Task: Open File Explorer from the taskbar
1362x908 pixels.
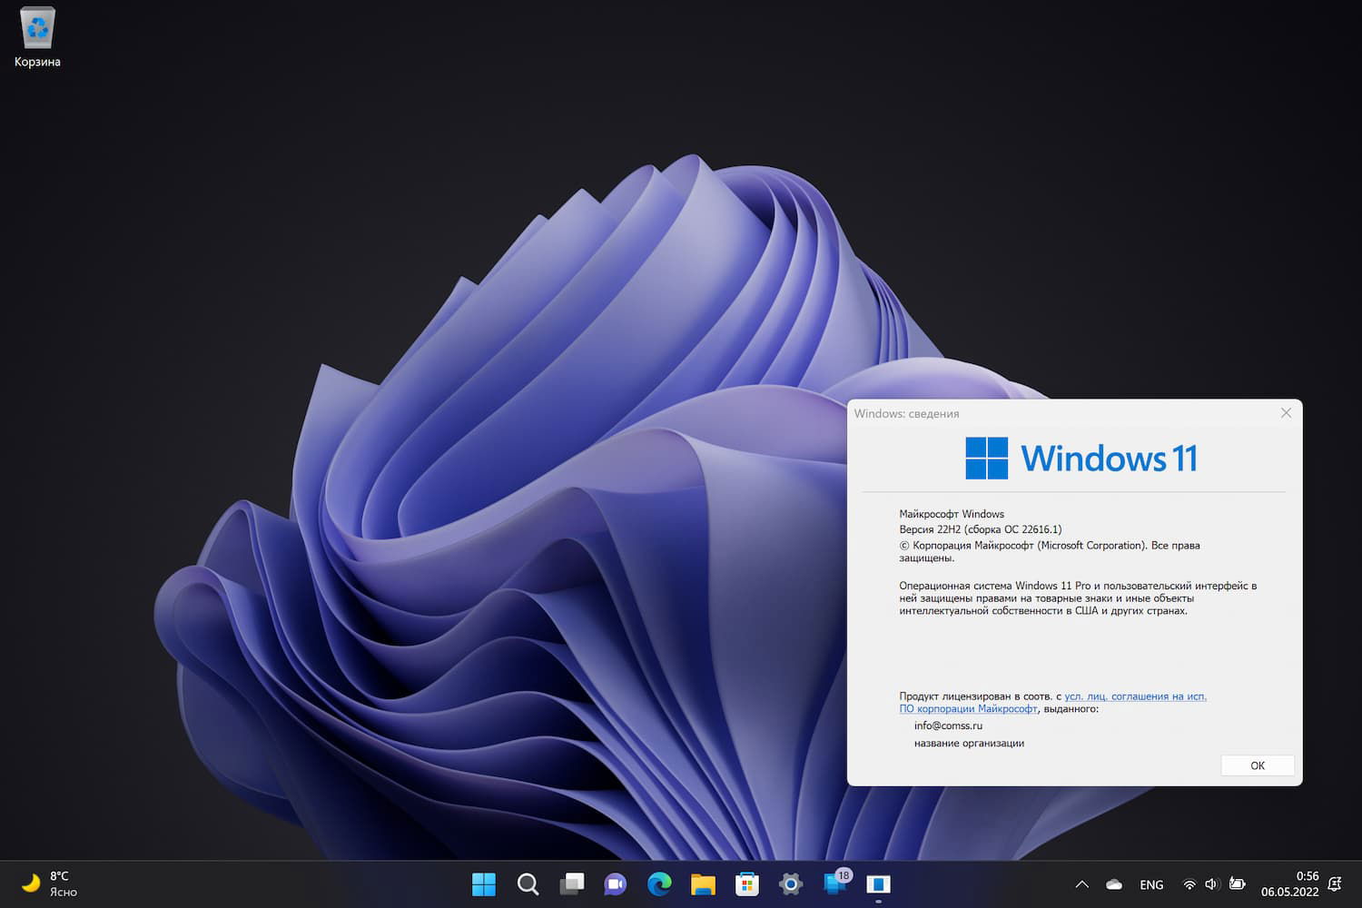Action: coord(703,883)
